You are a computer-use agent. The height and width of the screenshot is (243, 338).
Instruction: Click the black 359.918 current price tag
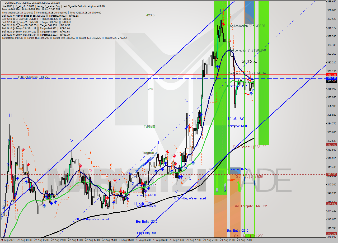pos(332,81)
